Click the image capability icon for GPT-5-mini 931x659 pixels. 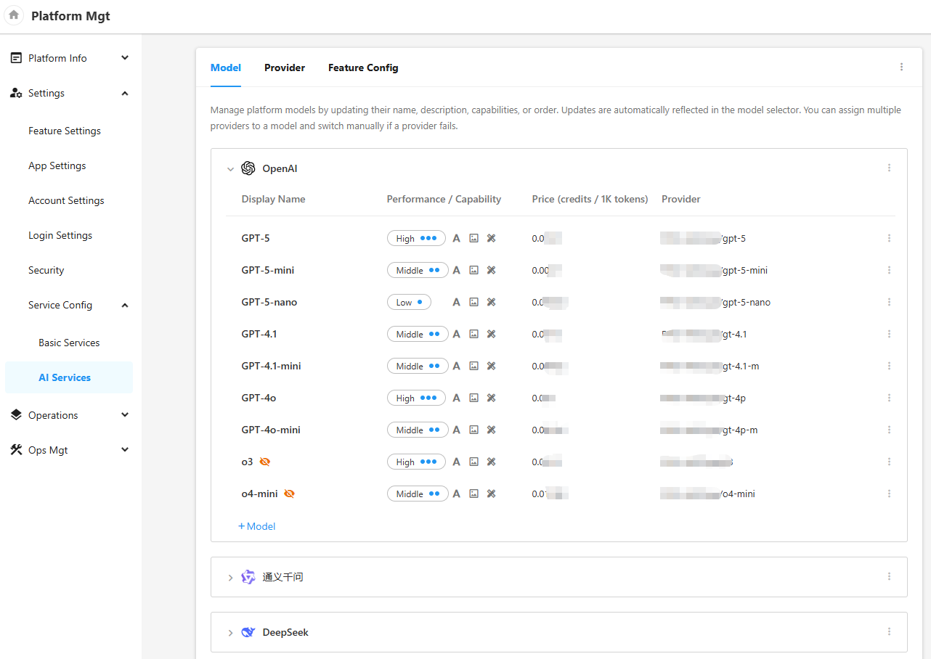click(x=473, y=270)
